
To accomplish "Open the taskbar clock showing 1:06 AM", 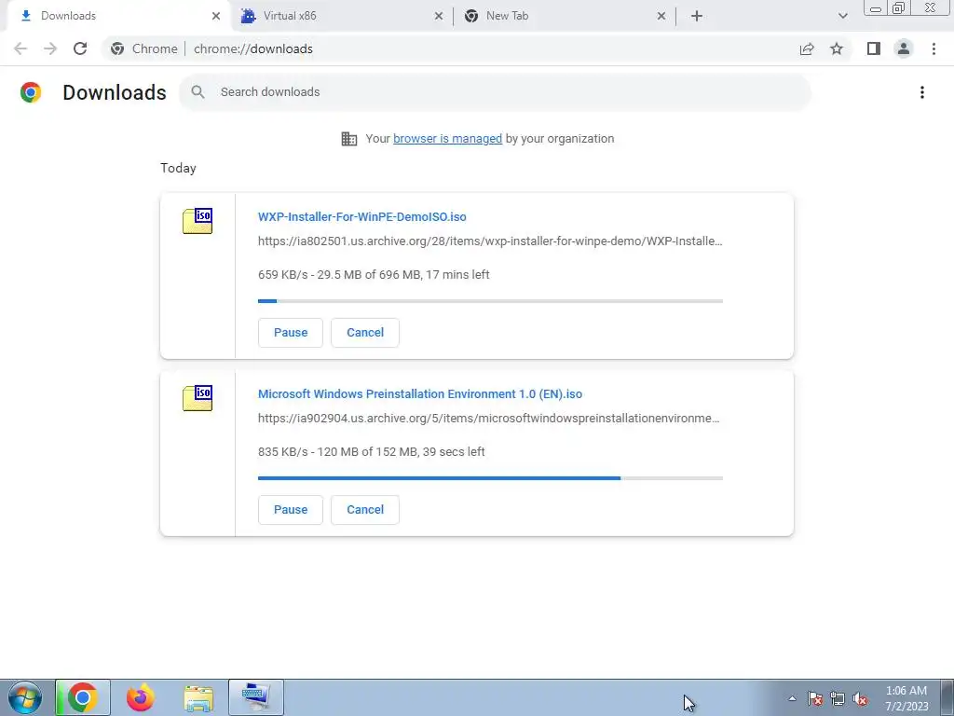I will click(x=906, y=698).
